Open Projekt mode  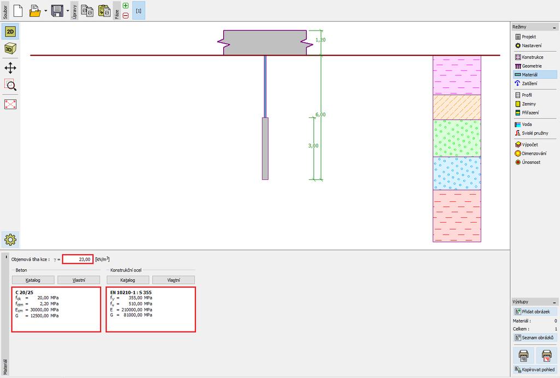[535, 37]
